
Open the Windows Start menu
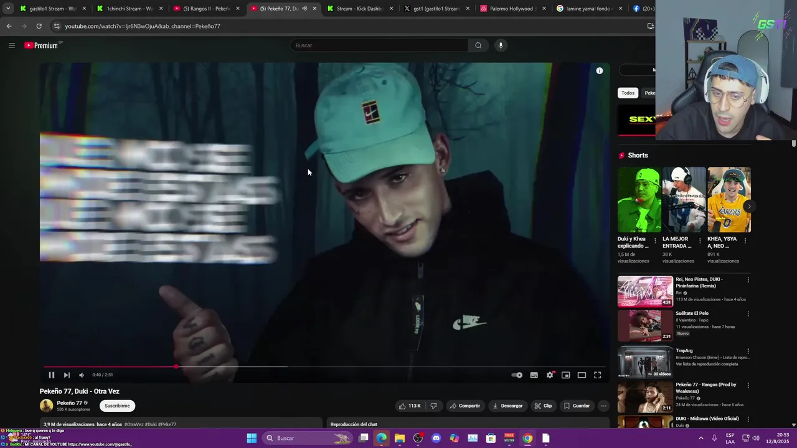(x=252, y=438)
